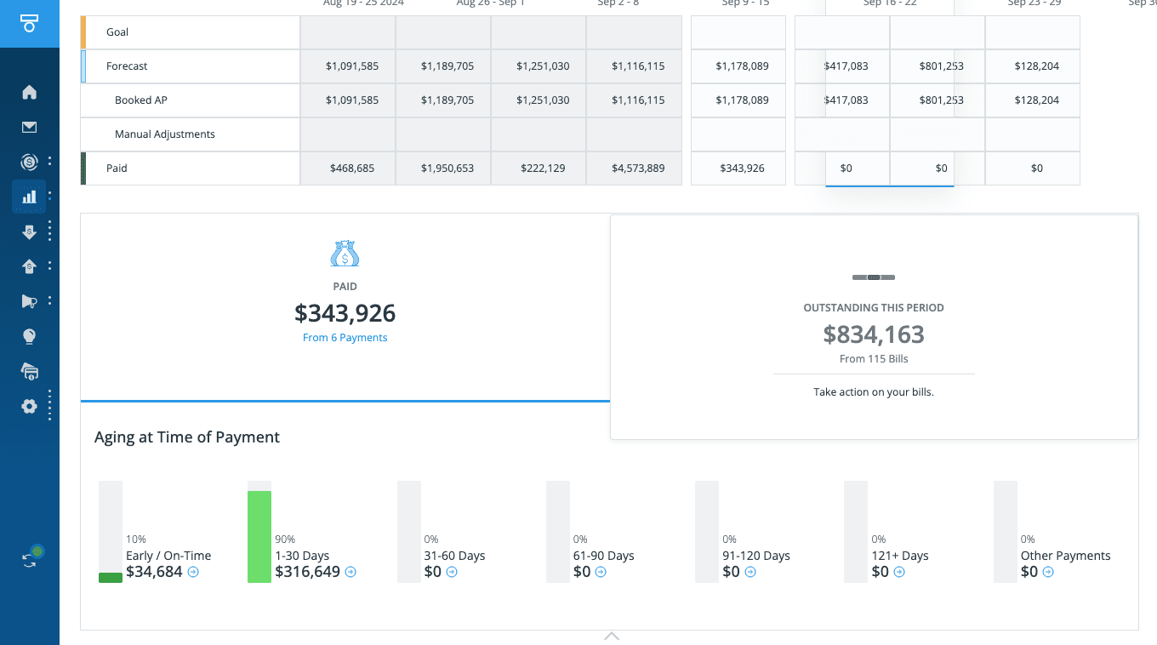Screen dimensions: 1157x645
Task: Open details arrow for 1-30 Days amount
Action: pyautogui.click(x=351, y=572)
